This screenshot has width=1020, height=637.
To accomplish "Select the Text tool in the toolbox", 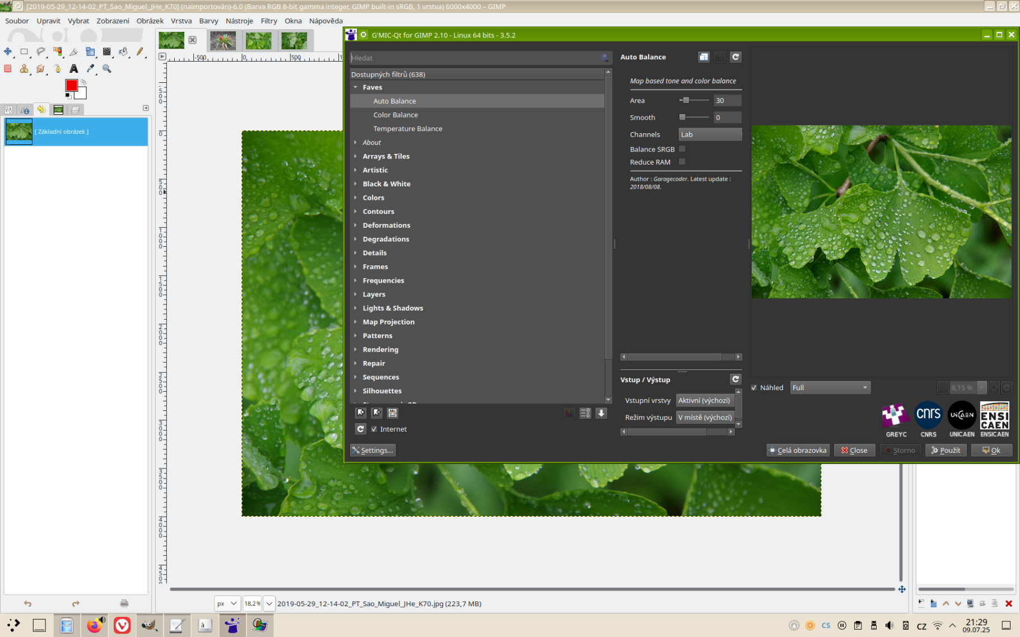I will point(73,69).
